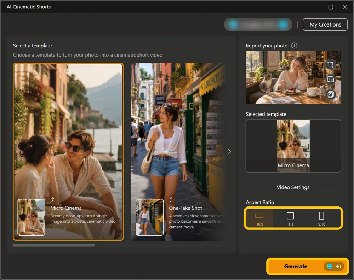
Task: Close the AI Cinematic Shorts window
Action: [x=345, y=7]
